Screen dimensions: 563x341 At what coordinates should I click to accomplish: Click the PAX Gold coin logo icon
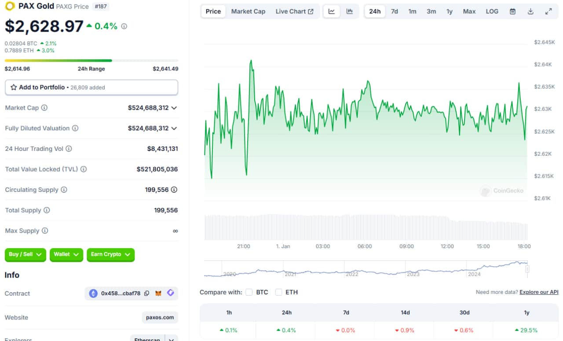click(10, 6)
